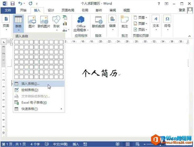Expand the Undo history arrow
The image size is (194, 147).
point(24,3)
